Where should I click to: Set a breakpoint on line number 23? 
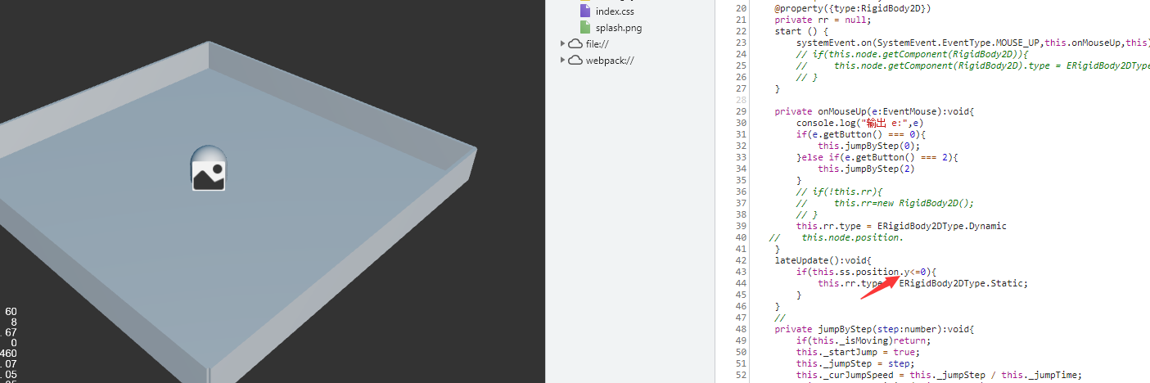(741, 43)
